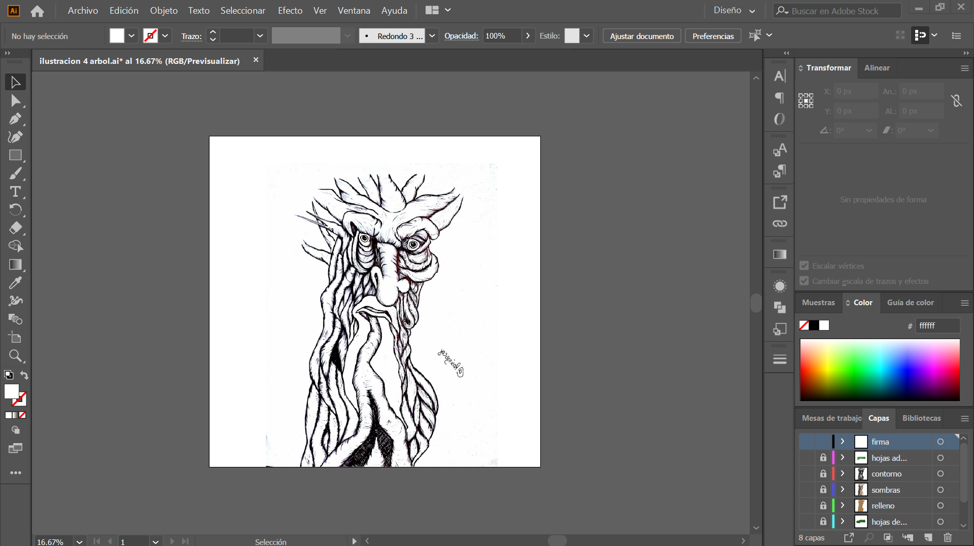Image resolution: width=974 pixels, height=546 pixels.
Task: Open the Archivo menu
Action: (x=83, y=10)
